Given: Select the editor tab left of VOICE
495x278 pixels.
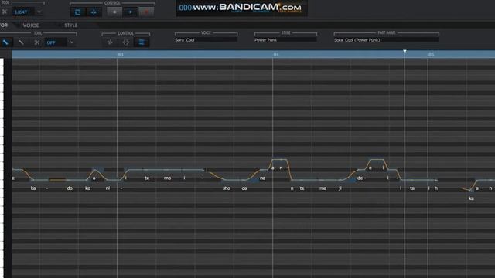Looking at the screenshot, I should [x=4, y=25].
